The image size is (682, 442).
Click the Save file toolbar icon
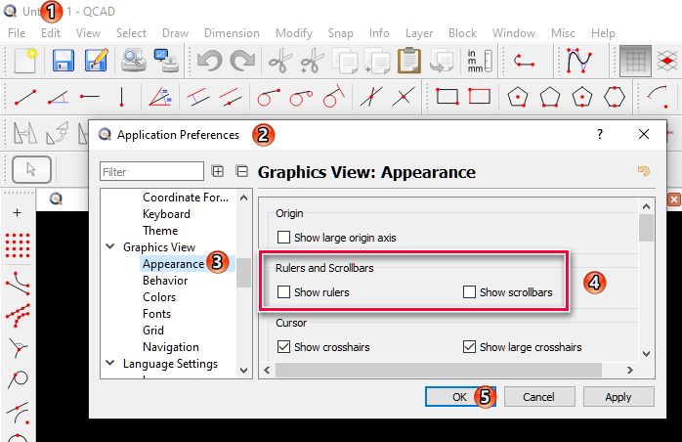[x=64, y=62]
